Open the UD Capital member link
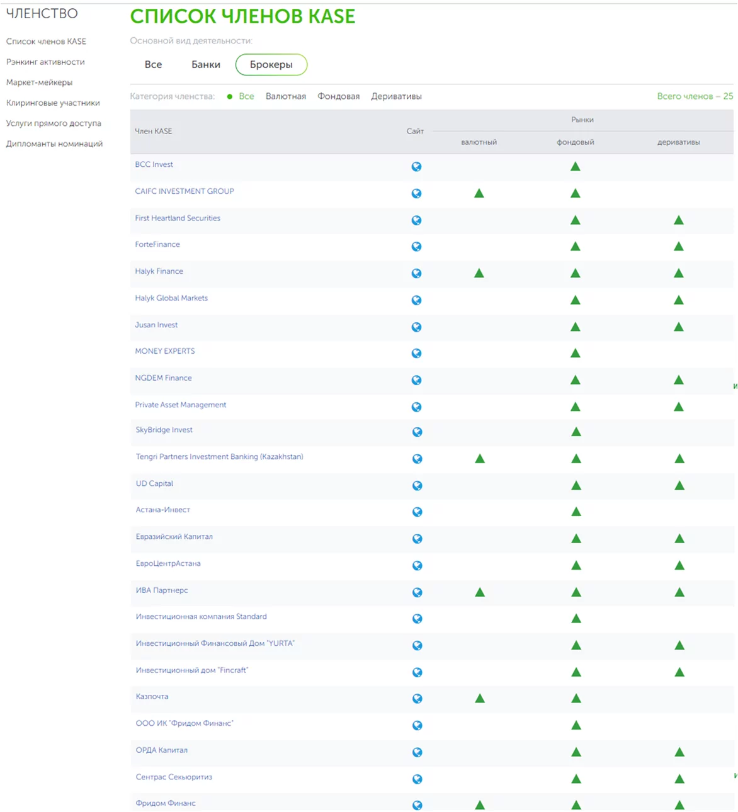Screen dimensions: 738x812 154,483
